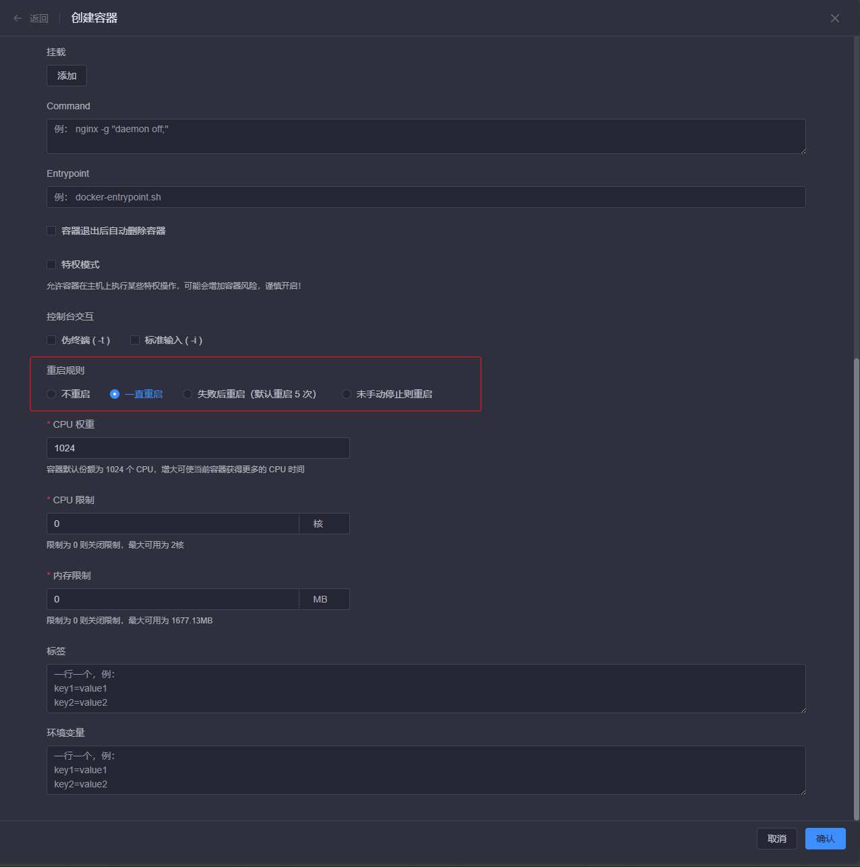
Task: Enable auto-delete container after exit checkbox
Action: click(x=51, y=231)
